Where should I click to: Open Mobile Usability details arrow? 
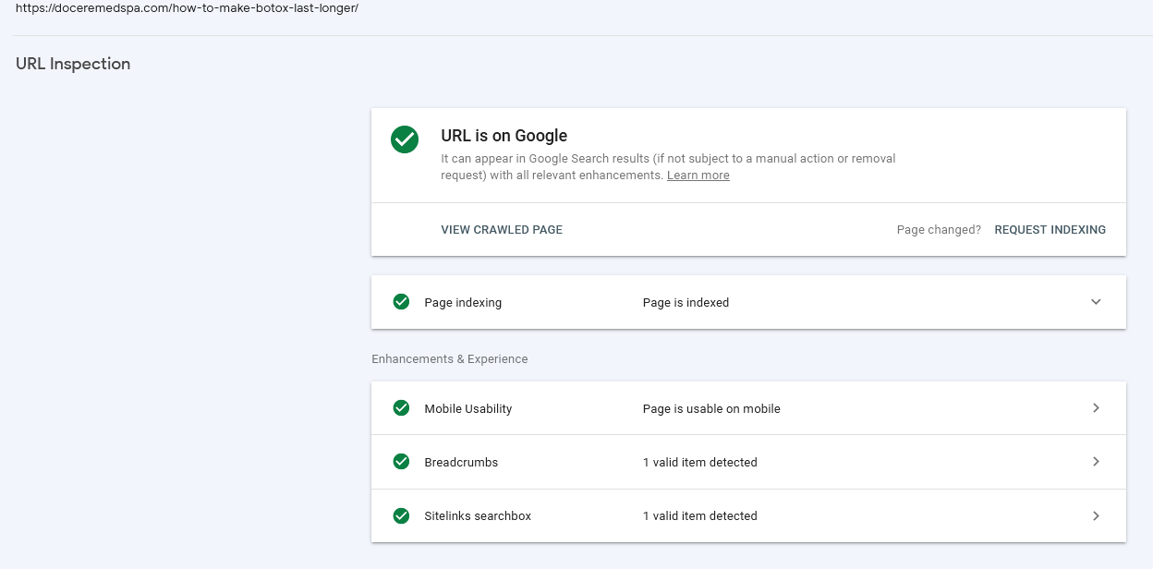click(1096, 408)
